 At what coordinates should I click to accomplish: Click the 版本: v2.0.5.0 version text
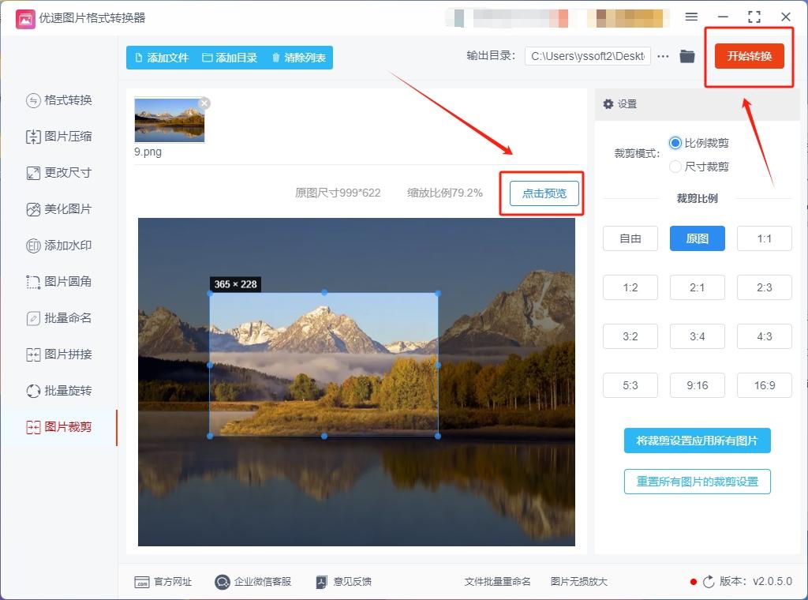coord(755,582)
